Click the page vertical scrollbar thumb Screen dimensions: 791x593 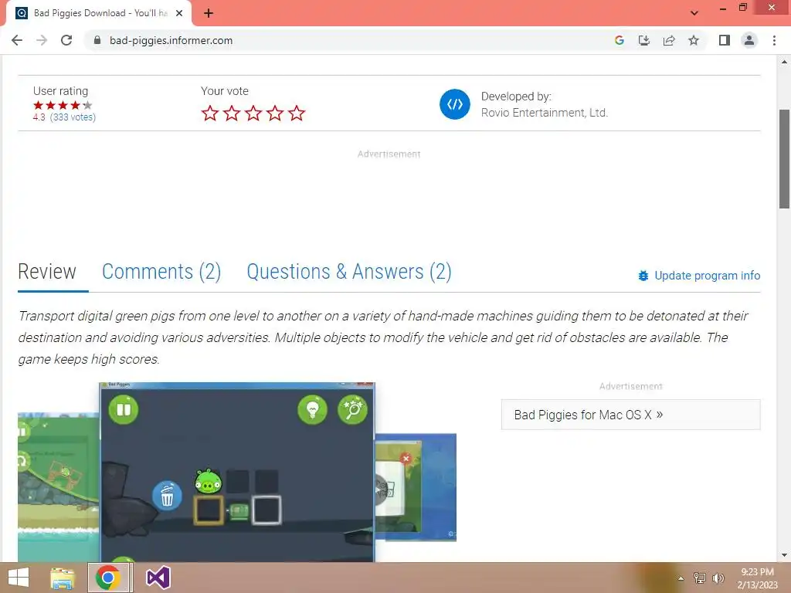tap(784, 158)
